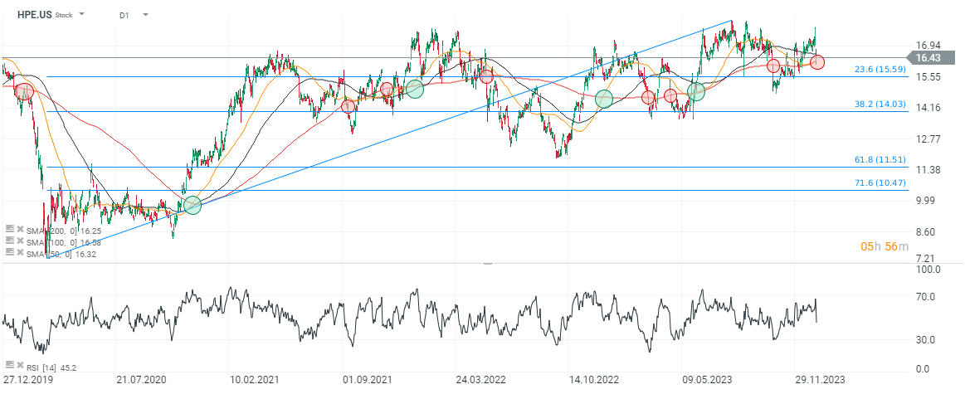The height and width of the screenshot is (394, 965).
Task: Click the 24.03.2022 date on time axis
Action: [x=480, y=380]
